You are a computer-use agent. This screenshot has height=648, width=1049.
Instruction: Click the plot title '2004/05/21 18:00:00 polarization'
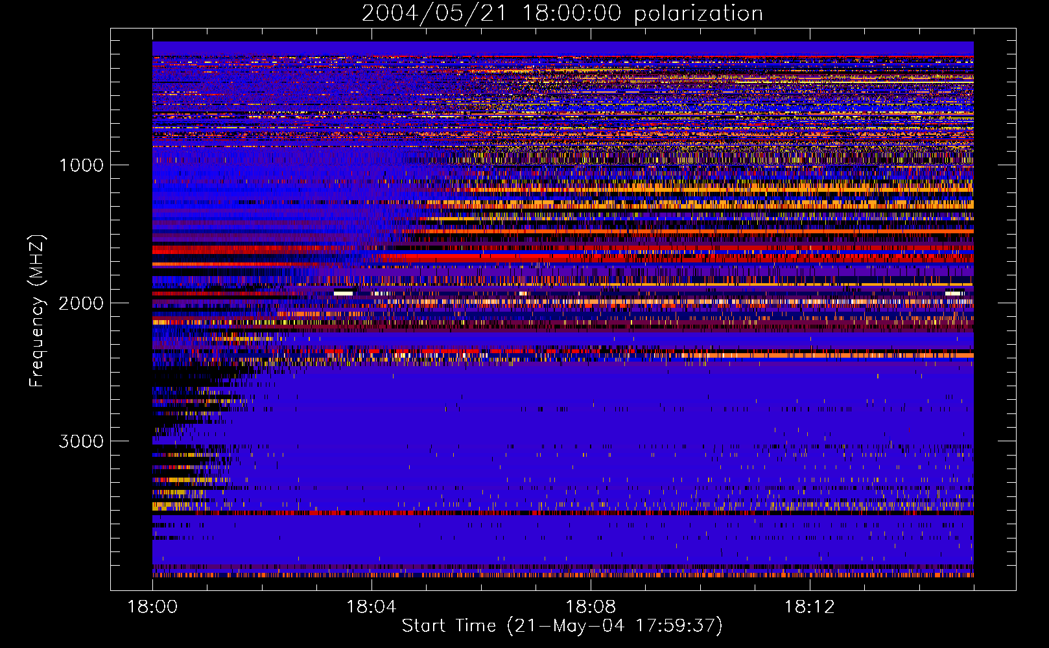tap(562, 14)
